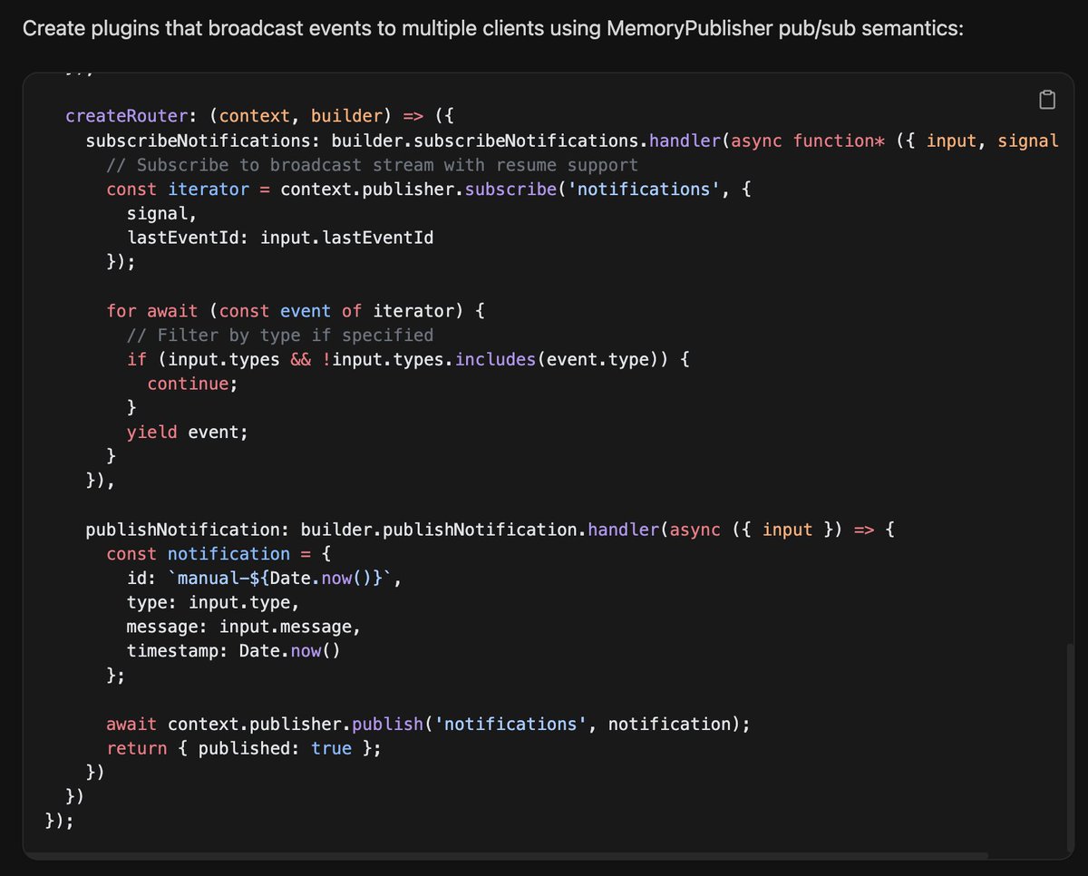The height and width of the screenshot is (876, 1088).
Task: Click the comment 'Filter by type if specified'
Action: point(280,336)
